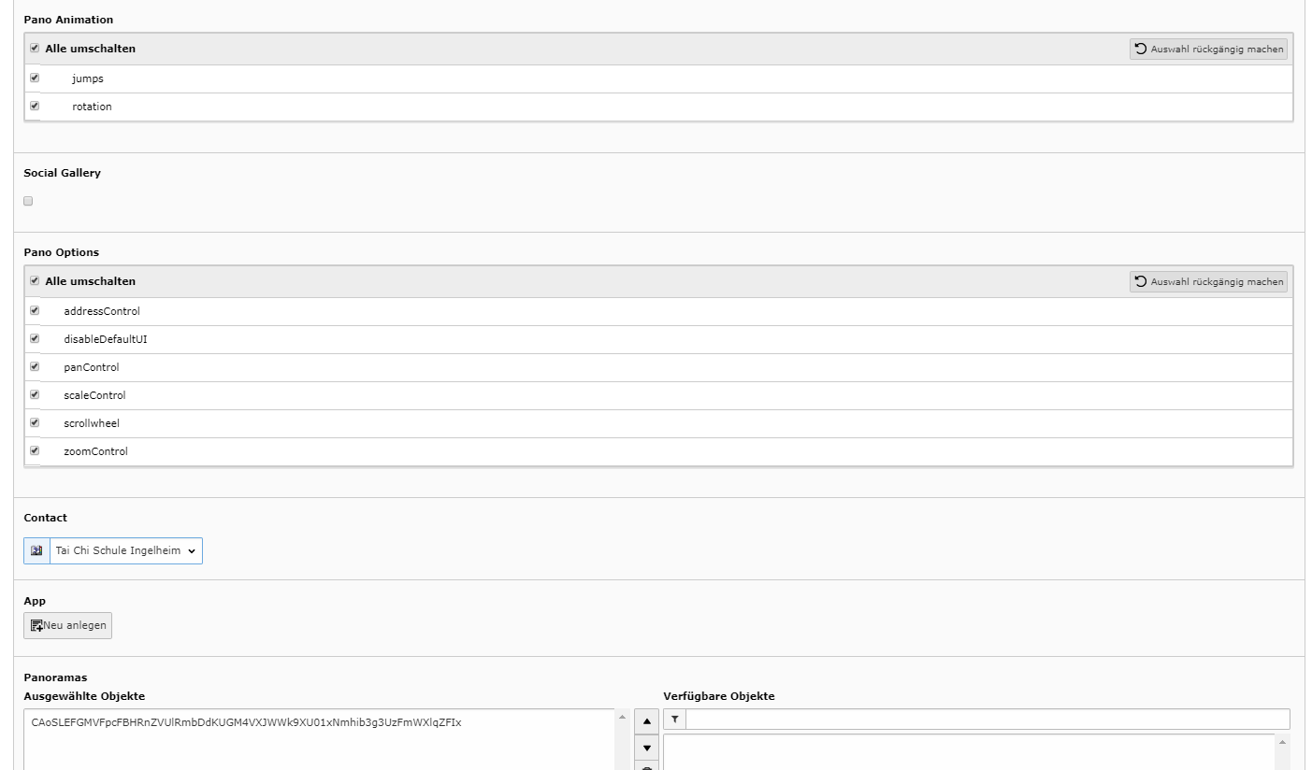1312x770 pixels.
Task: Move selected panorama up with the up arrow
Action: point(646,722)
